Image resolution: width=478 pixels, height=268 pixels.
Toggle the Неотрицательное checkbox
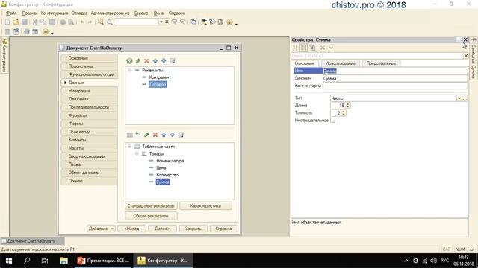[332, 121]
